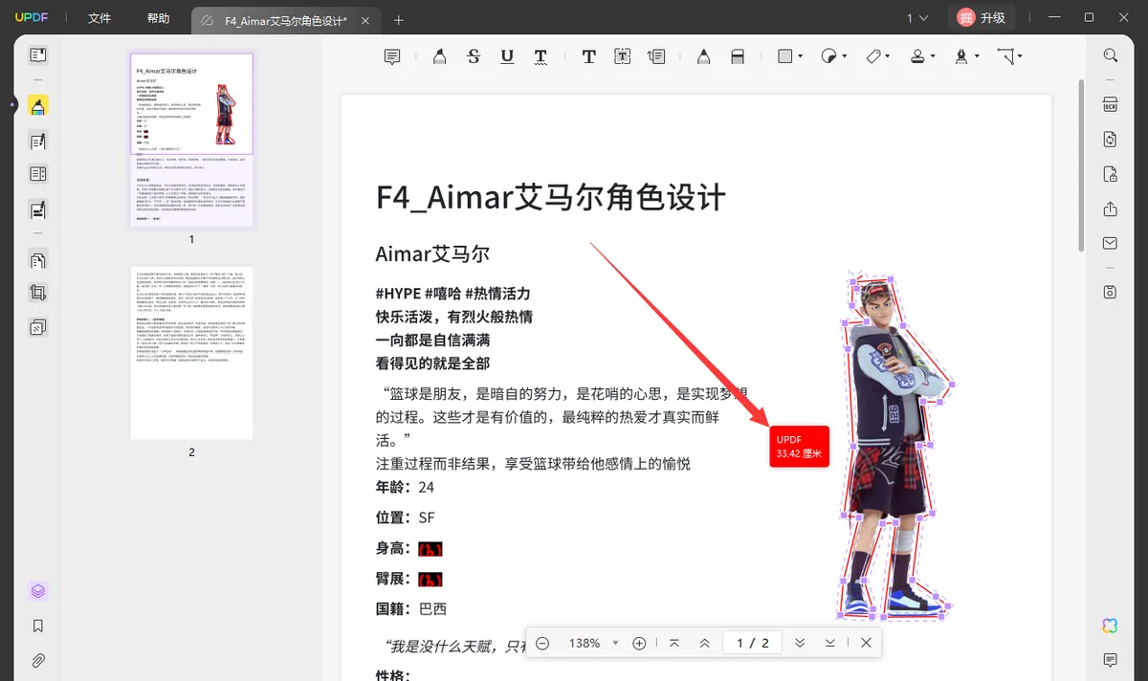Image resolution: width=1148 pixels, height=681 pixels.
Task: Open the attachments panel paperclip icon
Action: pyautogui.click(x=38, y=660)
